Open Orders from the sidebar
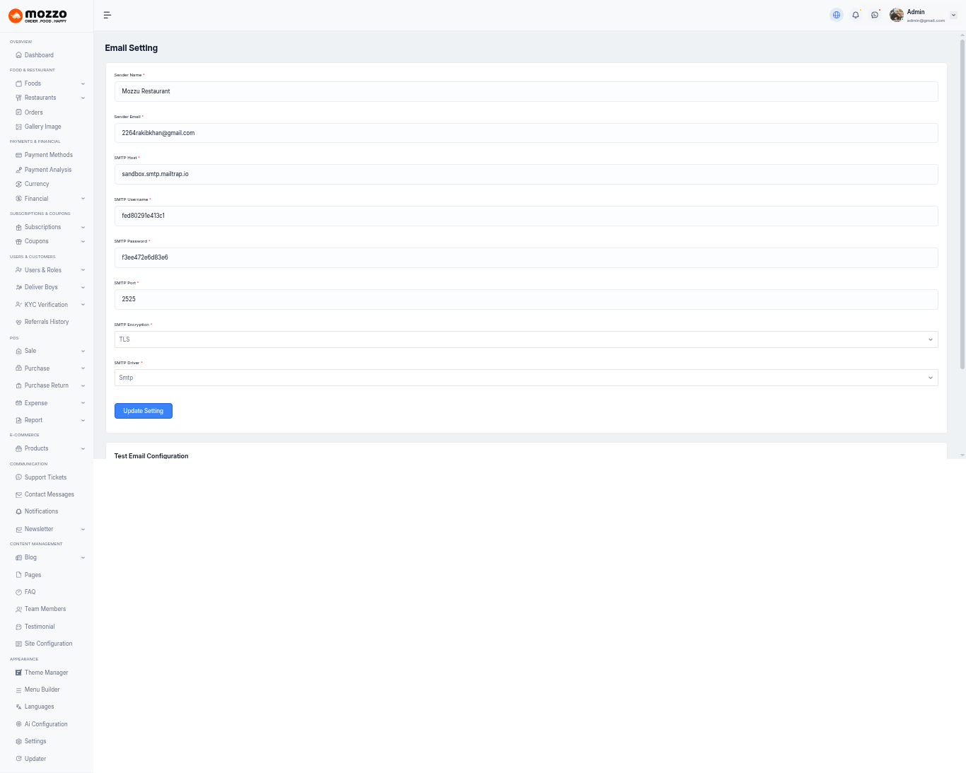Image resolution: width=966 pixels, height=773 pixels. point(33,112)
